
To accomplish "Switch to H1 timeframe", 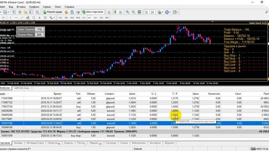I will click(84, 18).
